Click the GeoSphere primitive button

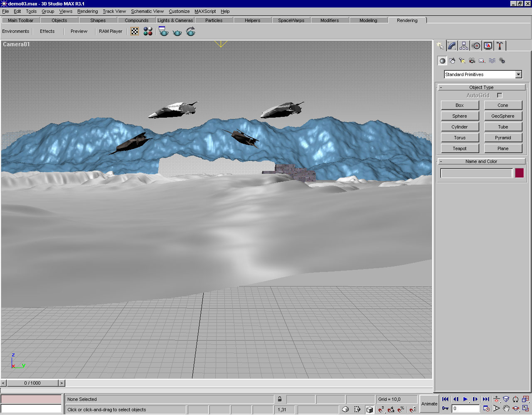click(502, 116)
